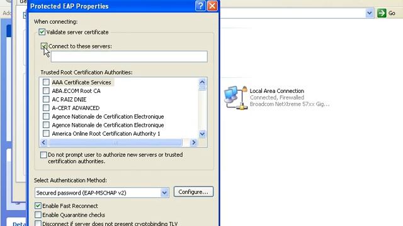Select AAA Certificate Services text row

[x=81, y=82]
